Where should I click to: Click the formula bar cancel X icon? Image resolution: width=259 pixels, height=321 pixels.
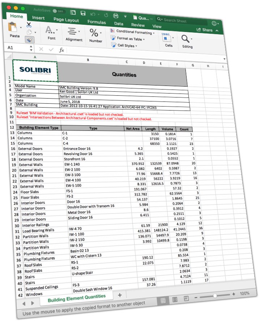pyautogui.click(x=41, y=49)
